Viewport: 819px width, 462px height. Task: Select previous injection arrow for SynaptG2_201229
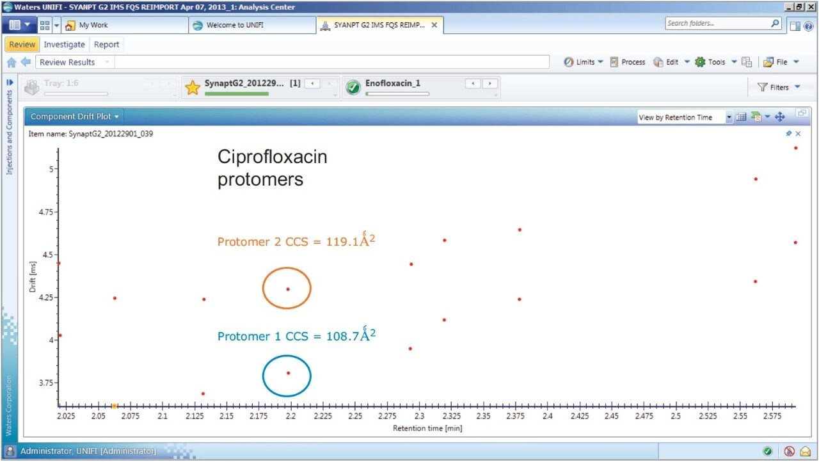312,84
